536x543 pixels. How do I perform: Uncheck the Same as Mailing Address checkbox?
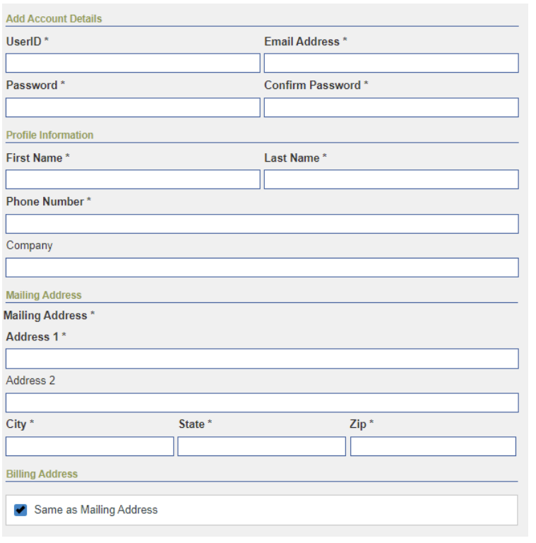click(x=20, y=510)
